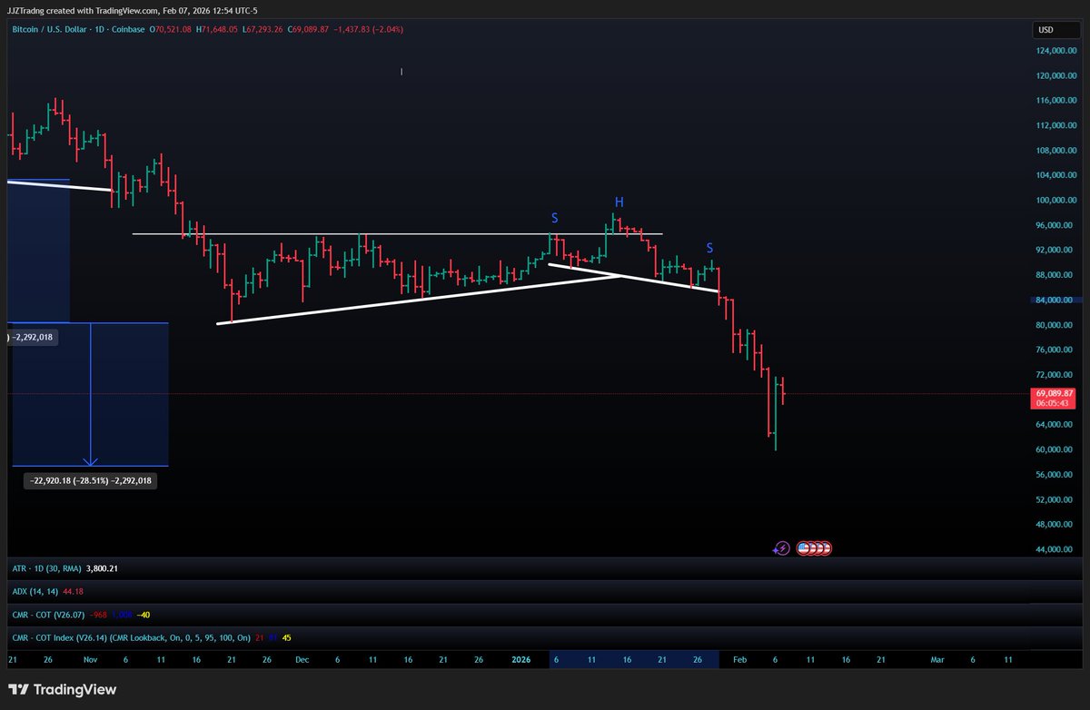Click the 76,000.00 price axis label

pos(1055,350)
